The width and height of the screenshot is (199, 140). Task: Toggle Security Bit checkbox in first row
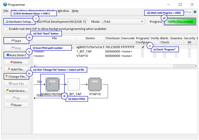pos(190,47)
